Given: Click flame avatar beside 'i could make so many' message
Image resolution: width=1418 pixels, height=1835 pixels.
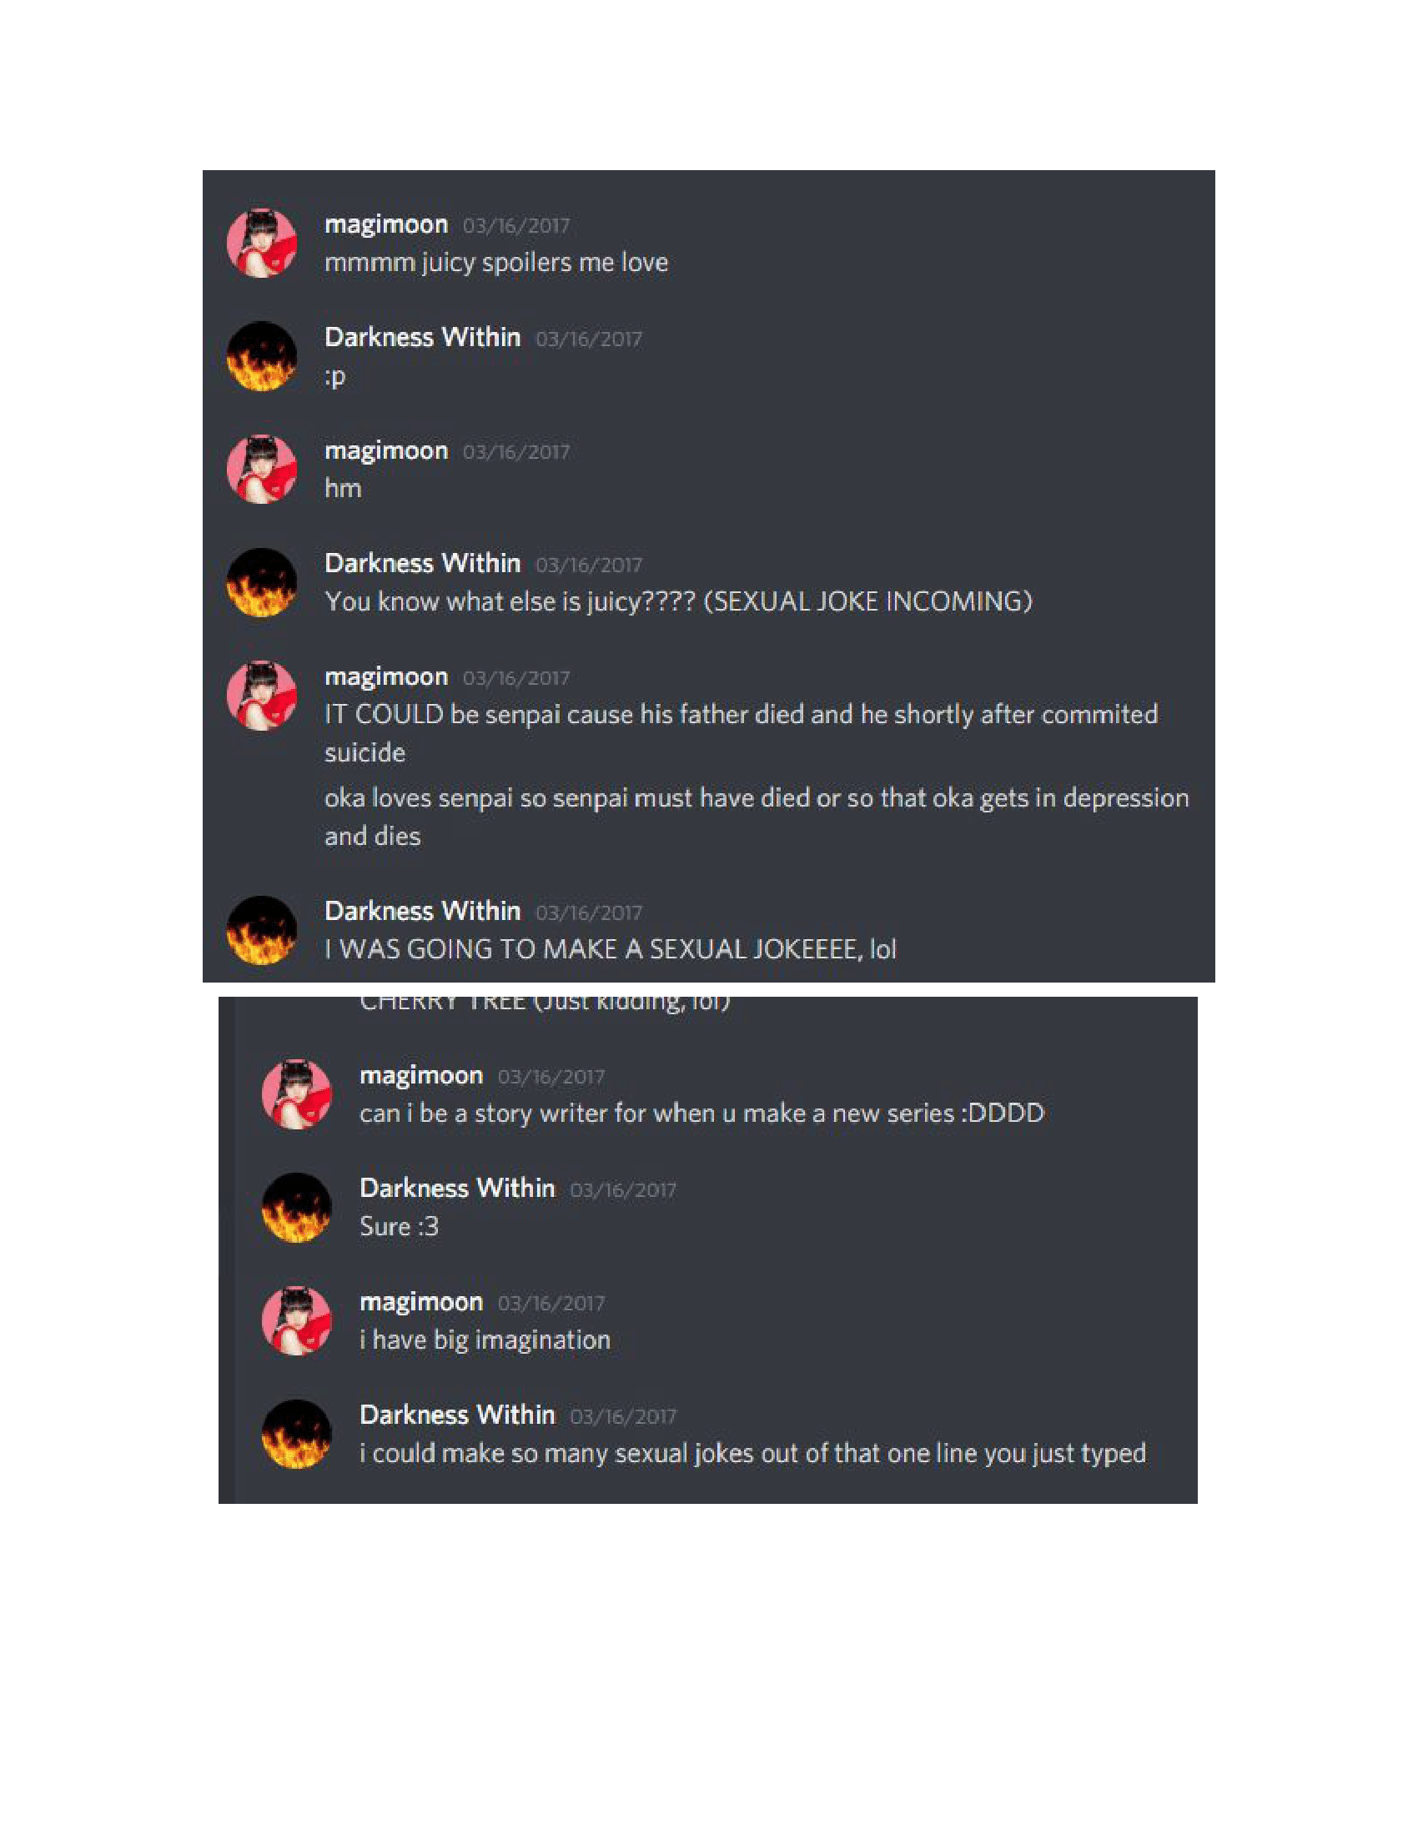Looking at the screenshot, I should pyautogui.click(x=297, y=1433).
